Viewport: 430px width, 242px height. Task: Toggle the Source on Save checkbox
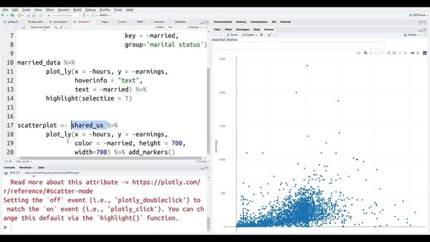coord(29,28)
